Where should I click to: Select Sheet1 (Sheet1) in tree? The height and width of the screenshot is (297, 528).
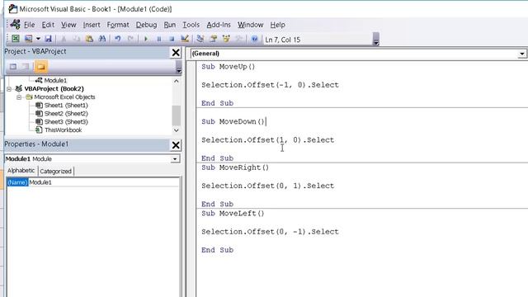pos(66,105)
